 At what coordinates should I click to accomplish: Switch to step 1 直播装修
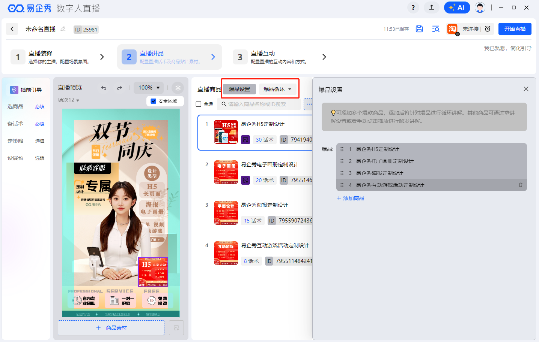[x=59, y=57]
